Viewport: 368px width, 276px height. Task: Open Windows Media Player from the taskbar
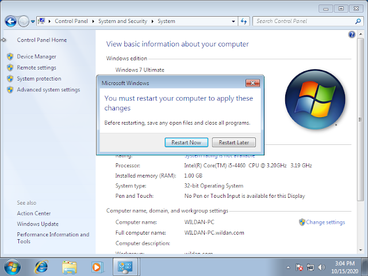tap(97, 267)
